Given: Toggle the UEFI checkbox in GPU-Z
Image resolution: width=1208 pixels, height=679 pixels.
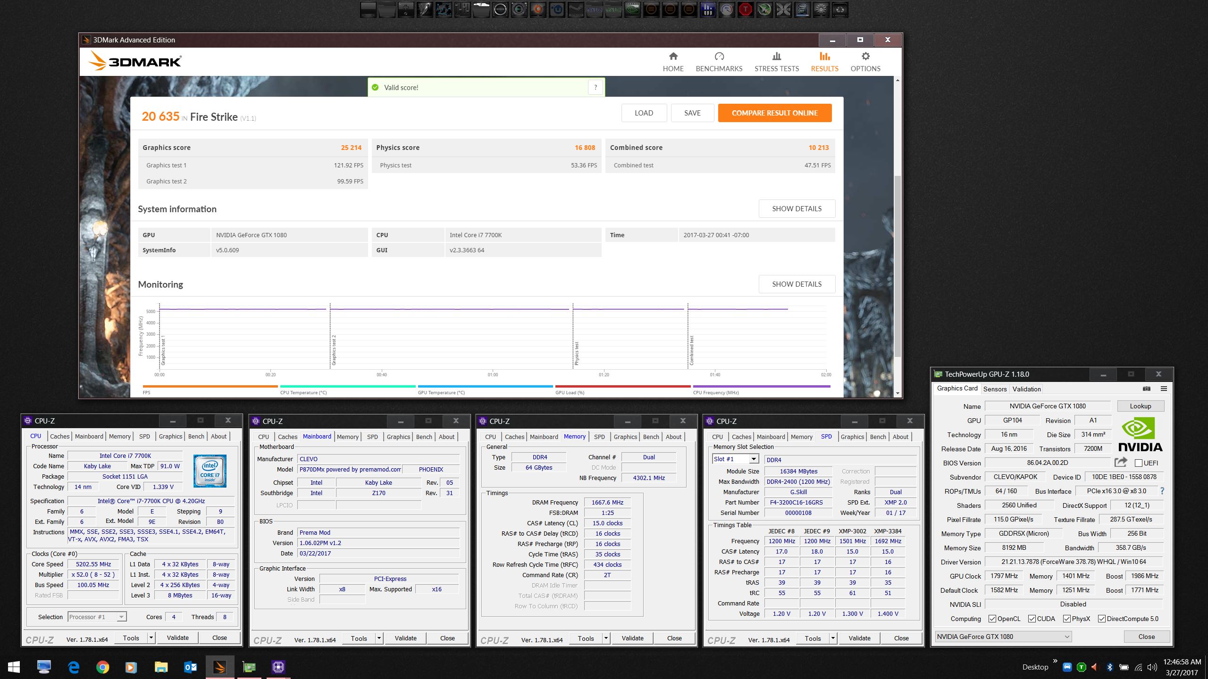Looking at the screenshot, I should pos(1139,463).
